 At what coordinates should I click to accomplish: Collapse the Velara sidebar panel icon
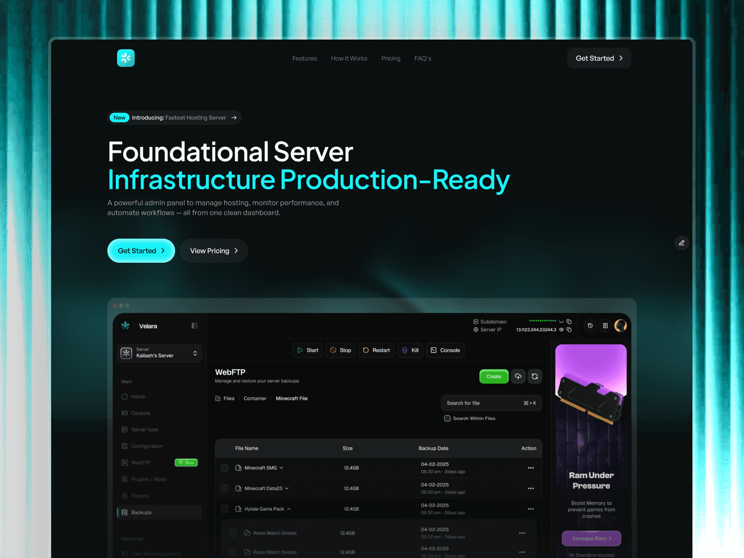point(194,326)
